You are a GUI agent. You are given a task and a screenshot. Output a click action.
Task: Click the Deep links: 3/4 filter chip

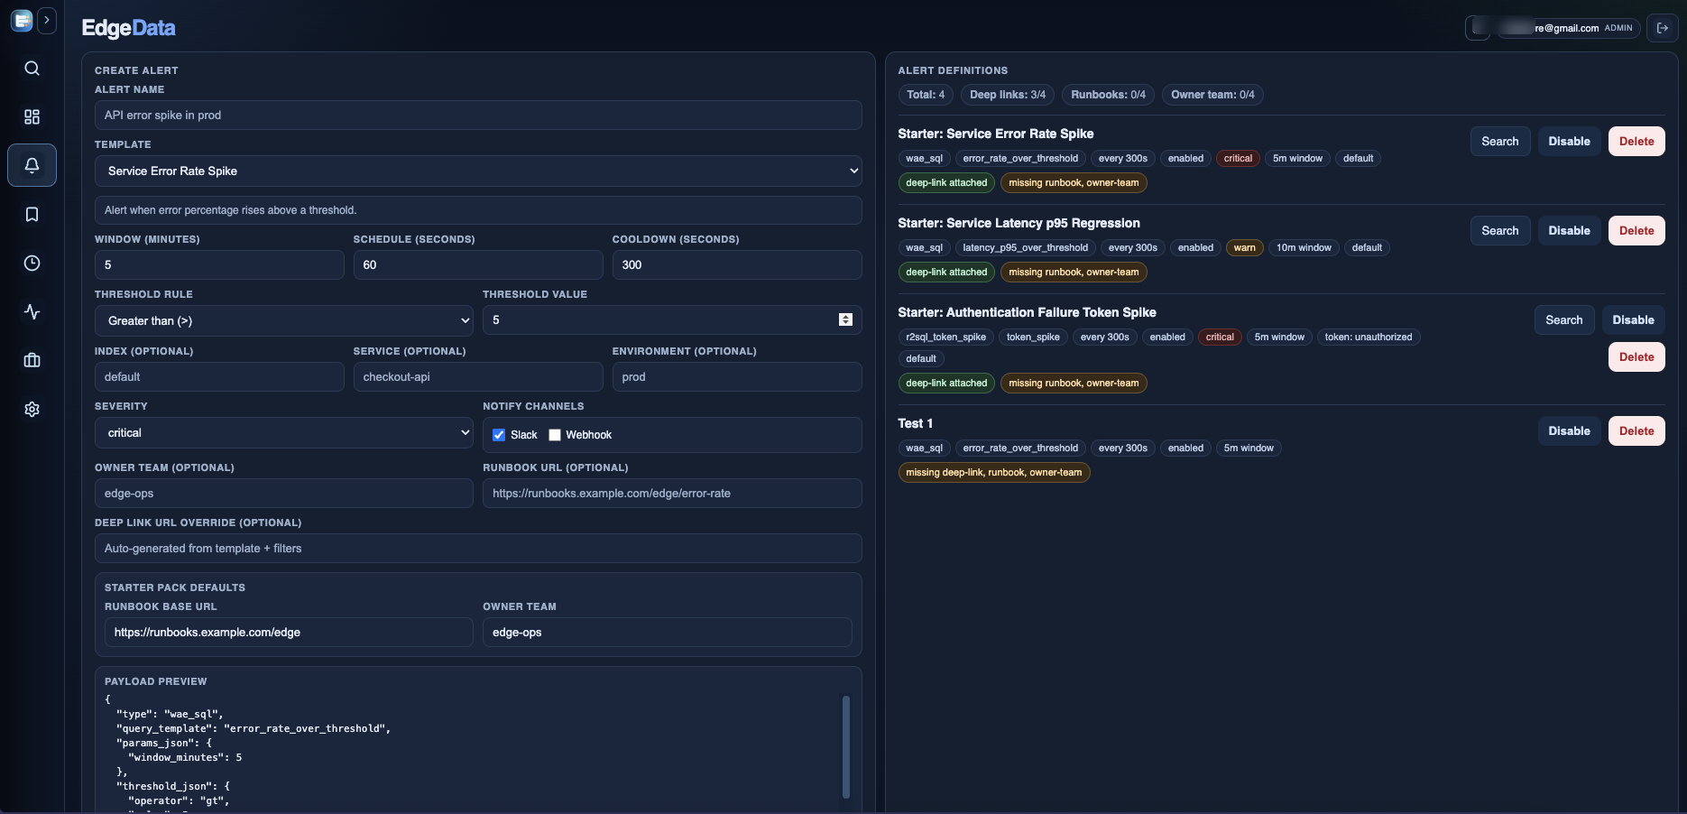[x=1007, y=95]
